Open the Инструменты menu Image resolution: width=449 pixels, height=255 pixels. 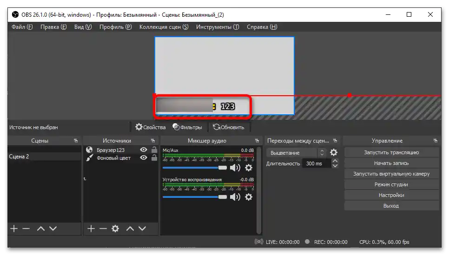218,27
